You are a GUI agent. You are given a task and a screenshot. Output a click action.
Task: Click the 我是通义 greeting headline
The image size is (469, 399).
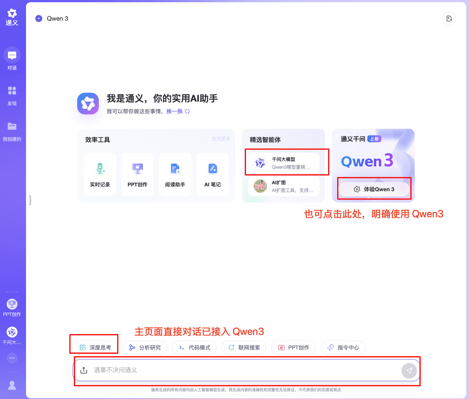coord(162,98)
